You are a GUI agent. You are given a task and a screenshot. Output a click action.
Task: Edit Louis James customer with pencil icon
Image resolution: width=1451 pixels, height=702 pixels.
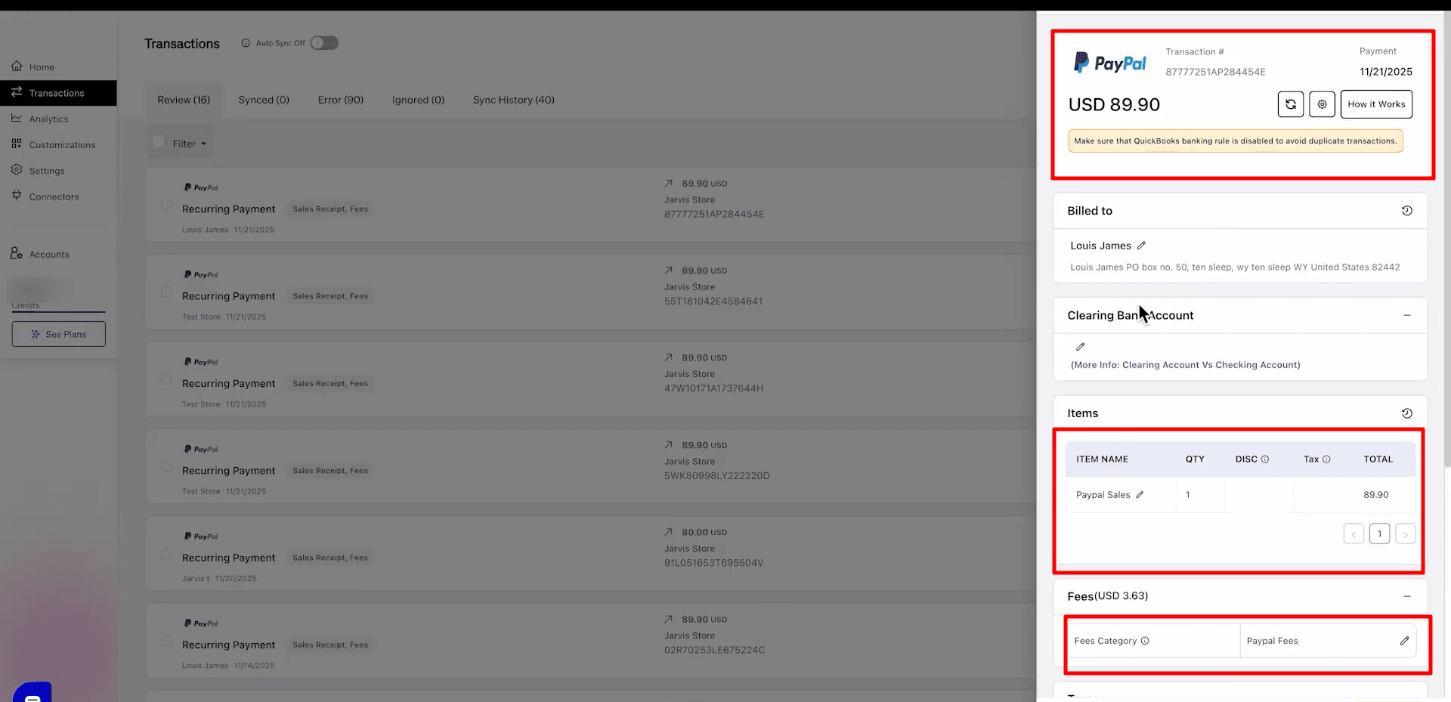pos(1141,246)
